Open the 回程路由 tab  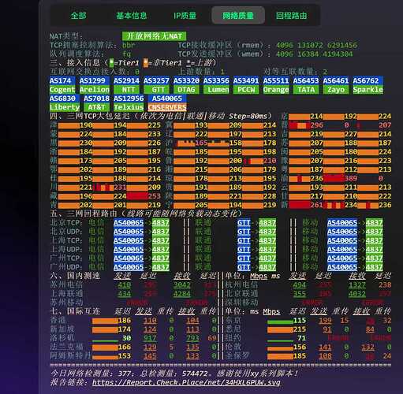[291, 16]
